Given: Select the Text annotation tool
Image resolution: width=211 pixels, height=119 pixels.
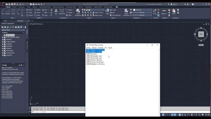Looking at the screenshot, I should coord(56,12).
